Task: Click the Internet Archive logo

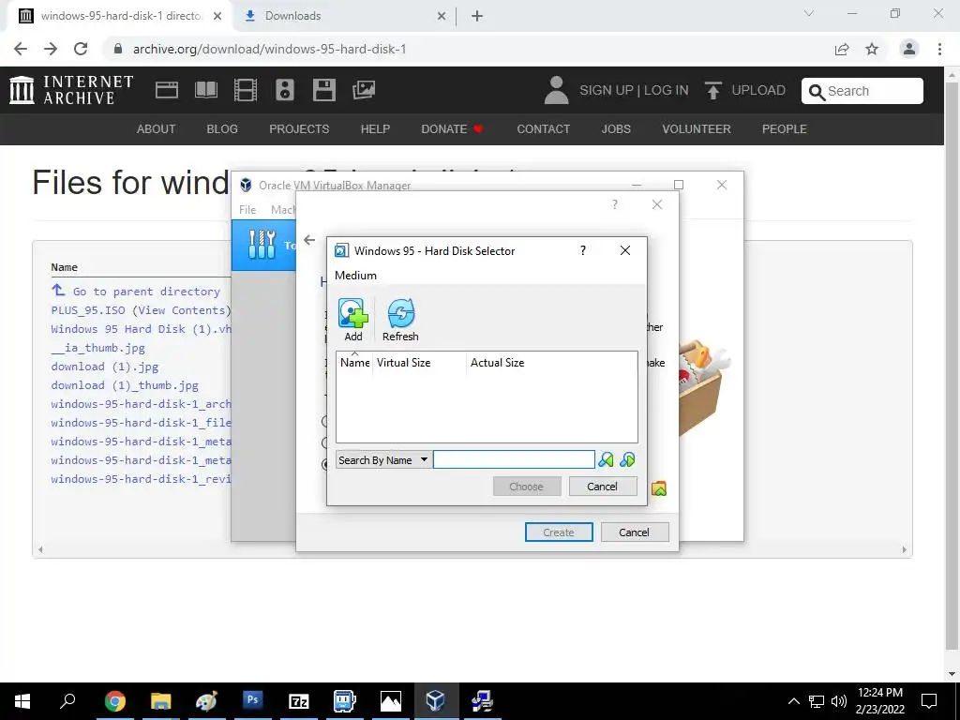Action: pos(71,90)
